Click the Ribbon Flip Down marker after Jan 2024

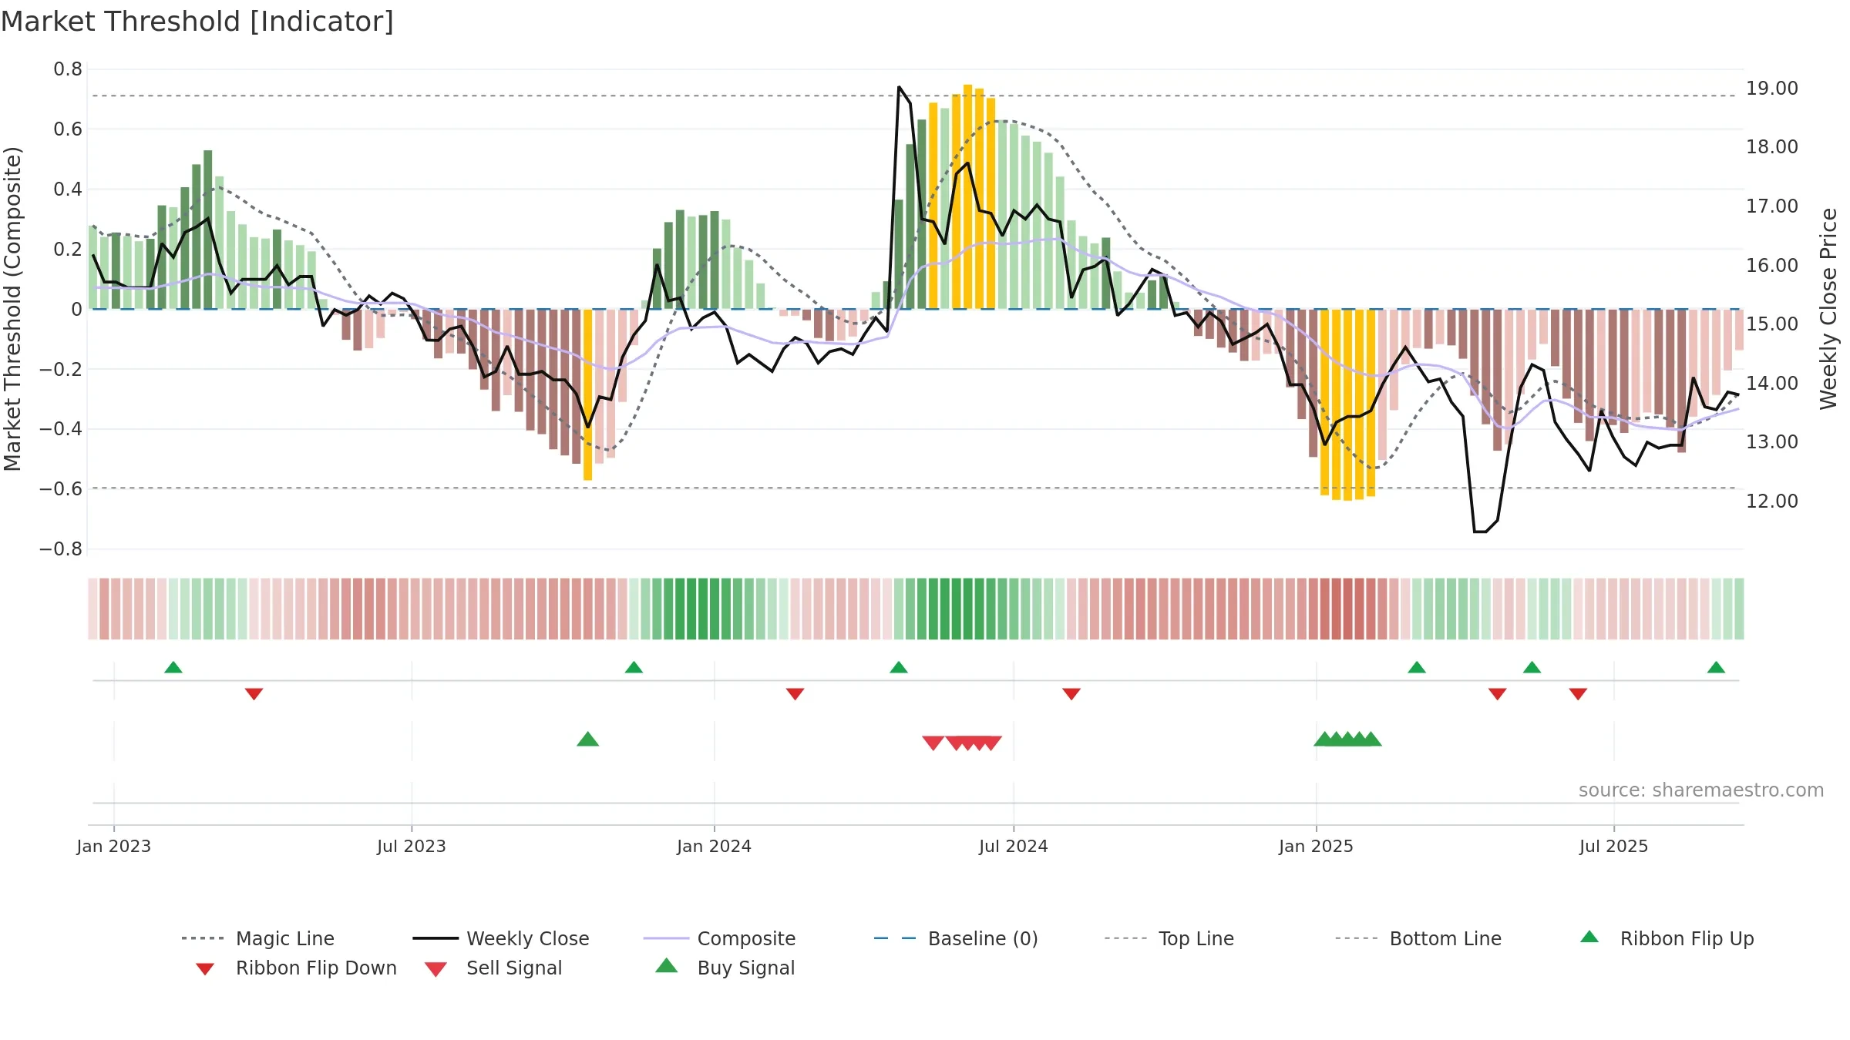pos(795,694)
